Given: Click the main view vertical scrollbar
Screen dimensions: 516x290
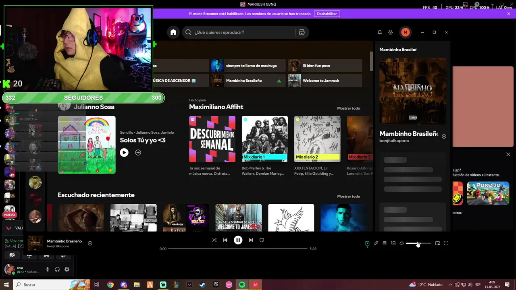Looking at the screenshot, I should click(x=371, y=62).
